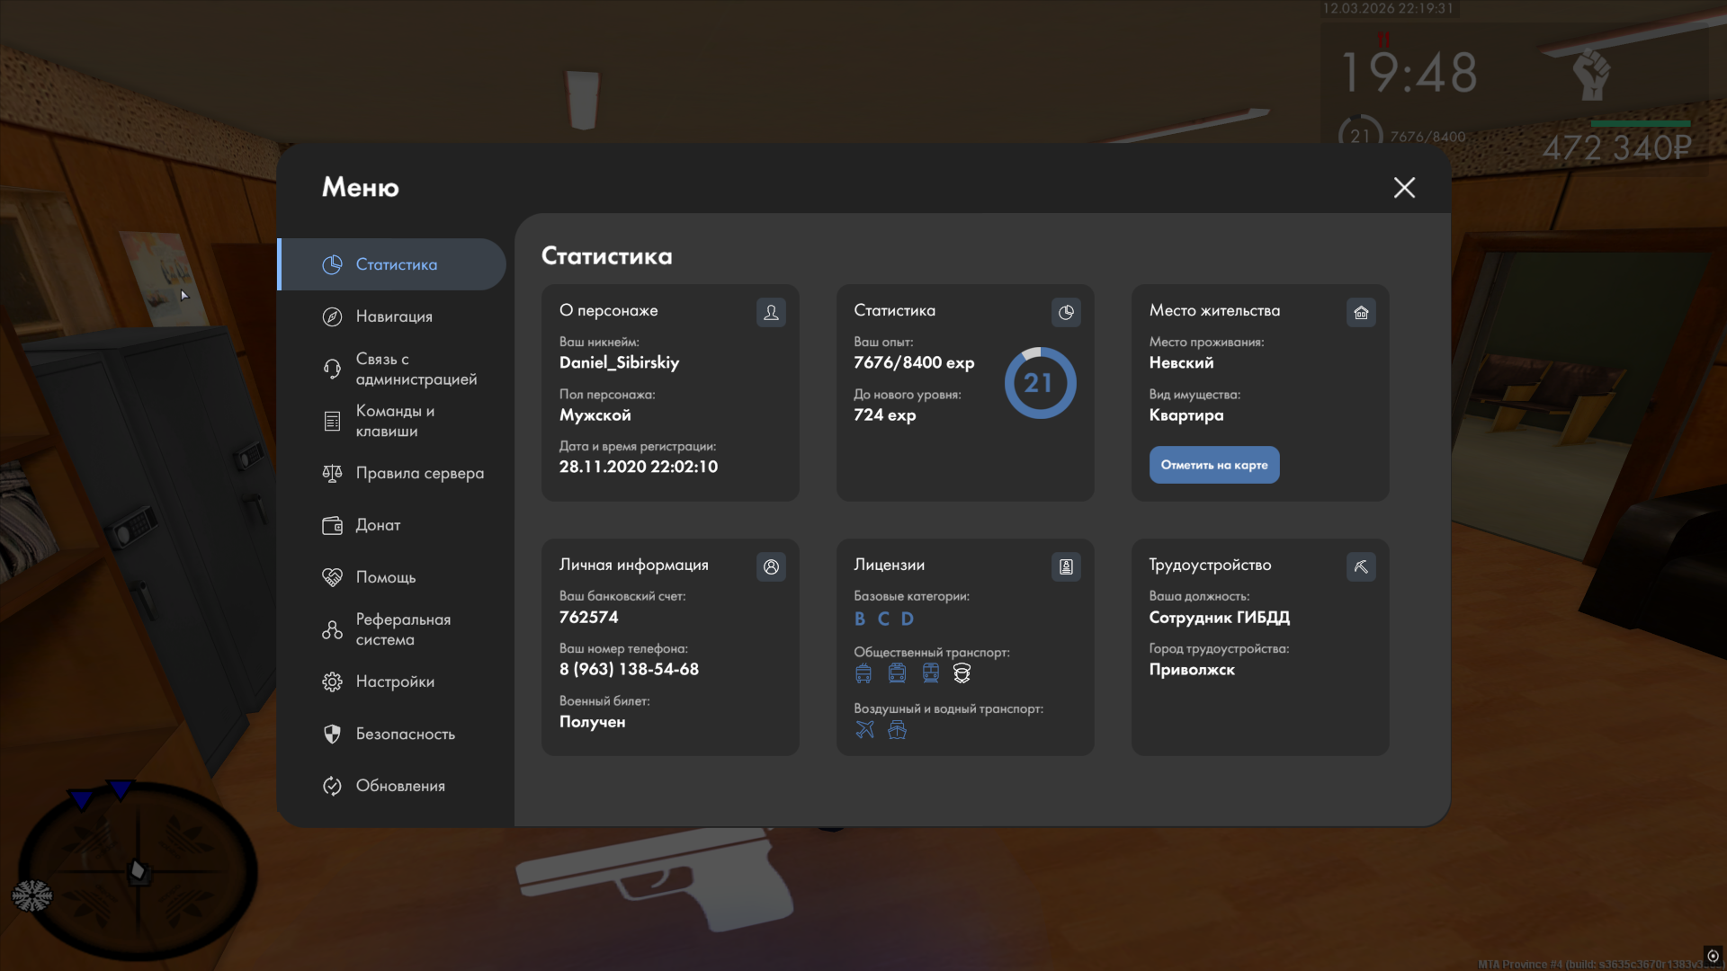The height and width of the screenshot is (971, 1727).
Task: Click the house icon in Место жительства card
Action: pyautogui.click(x=1361, y=312)
